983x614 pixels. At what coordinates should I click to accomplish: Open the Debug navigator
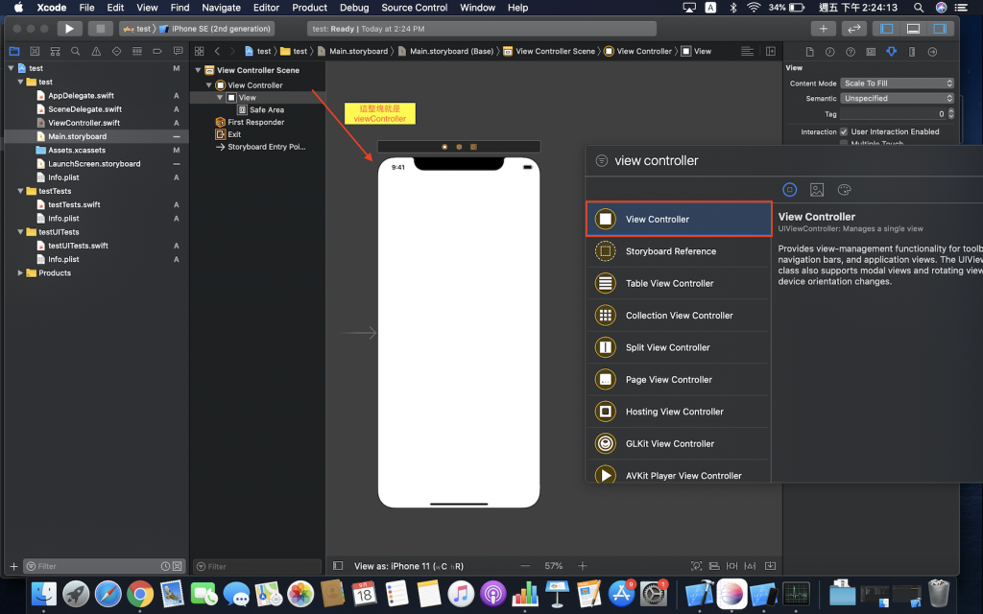(136, 52)
